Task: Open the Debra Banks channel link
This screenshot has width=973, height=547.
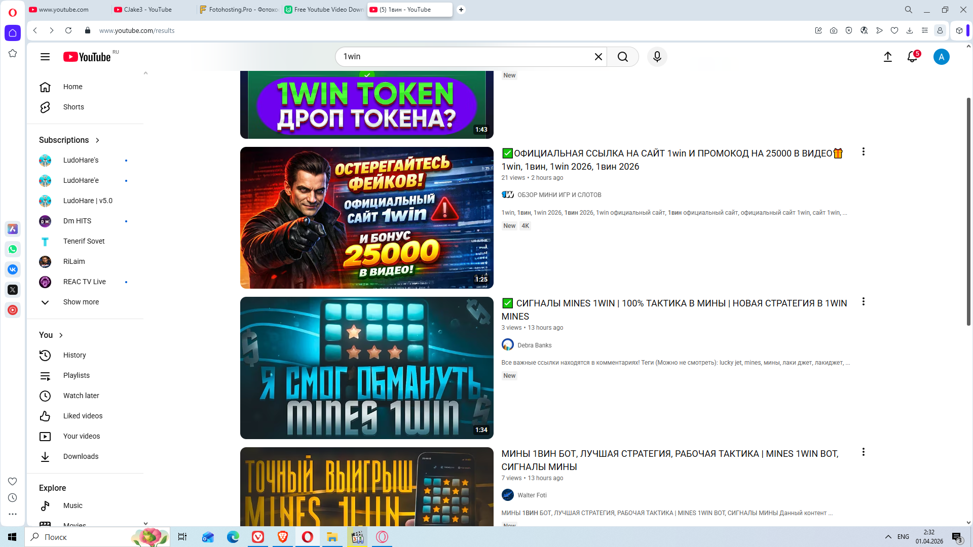Action: point(534,345)
